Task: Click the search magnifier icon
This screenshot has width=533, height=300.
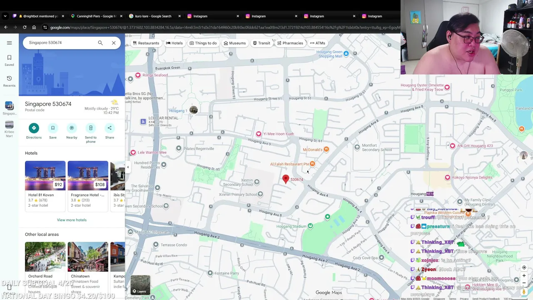Action: coord(100,42)
